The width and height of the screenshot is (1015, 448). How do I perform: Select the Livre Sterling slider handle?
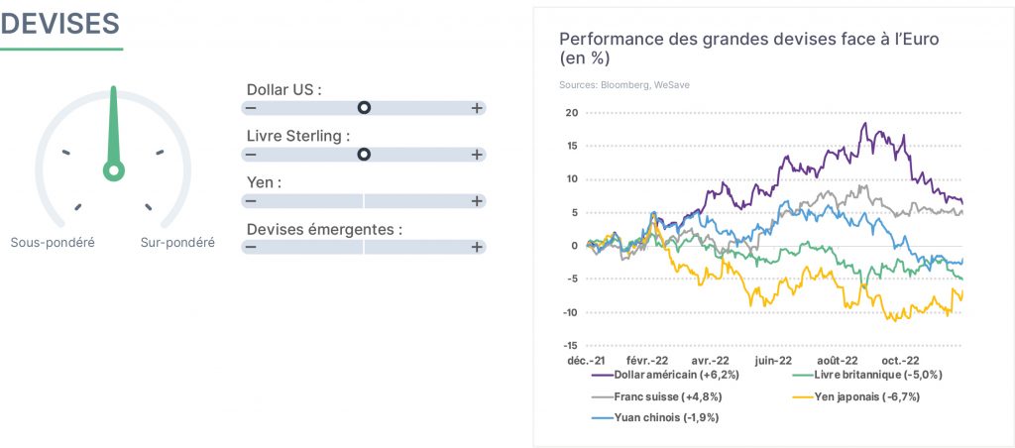(365, 154)
